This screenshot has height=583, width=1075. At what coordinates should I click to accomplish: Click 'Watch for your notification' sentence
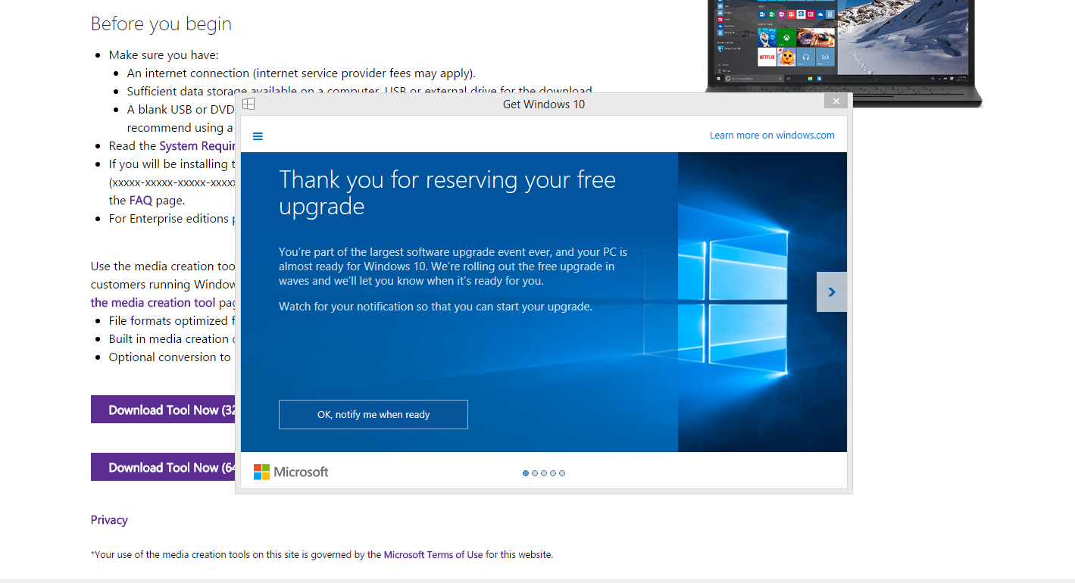coord(436,307)
